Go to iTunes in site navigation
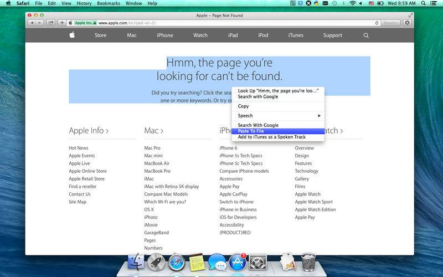This screenshot has height=277, width=443. click(296, 35)
